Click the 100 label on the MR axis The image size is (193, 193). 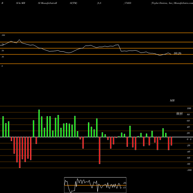point(189,108)
